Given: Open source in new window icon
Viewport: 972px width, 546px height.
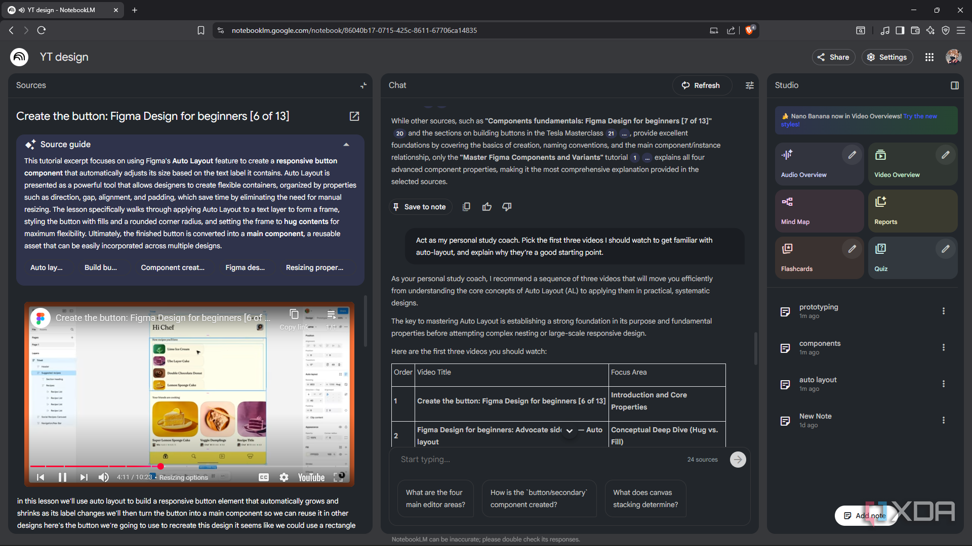Looking at the screenshot, I should pos(354,116).
